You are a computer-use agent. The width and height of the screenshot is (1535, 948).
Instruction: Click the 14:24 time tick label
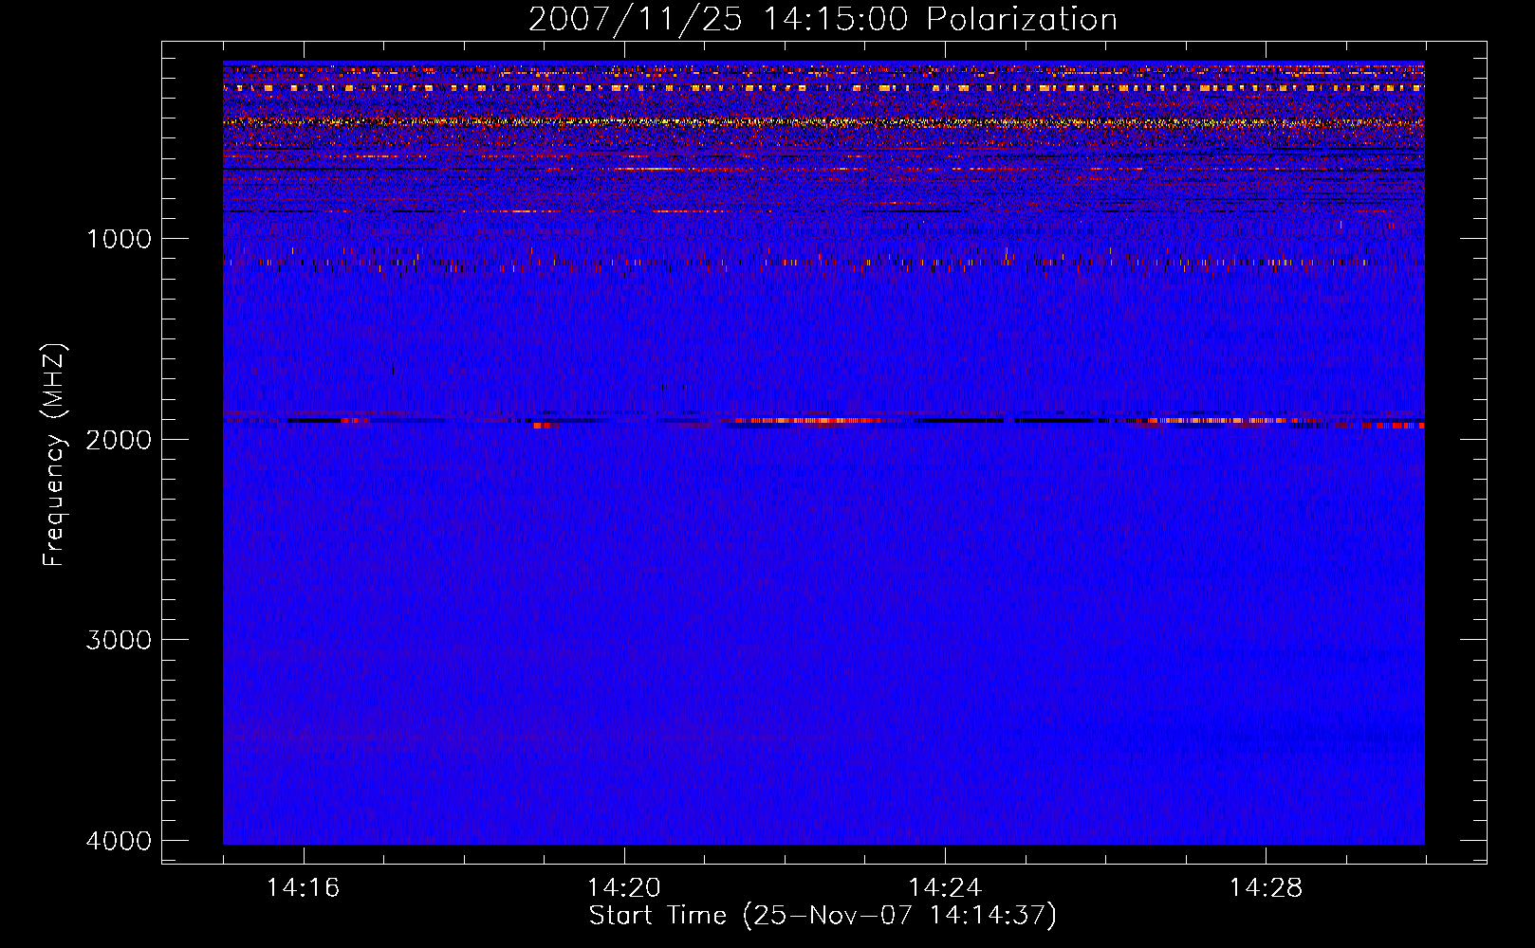point(945,888)
